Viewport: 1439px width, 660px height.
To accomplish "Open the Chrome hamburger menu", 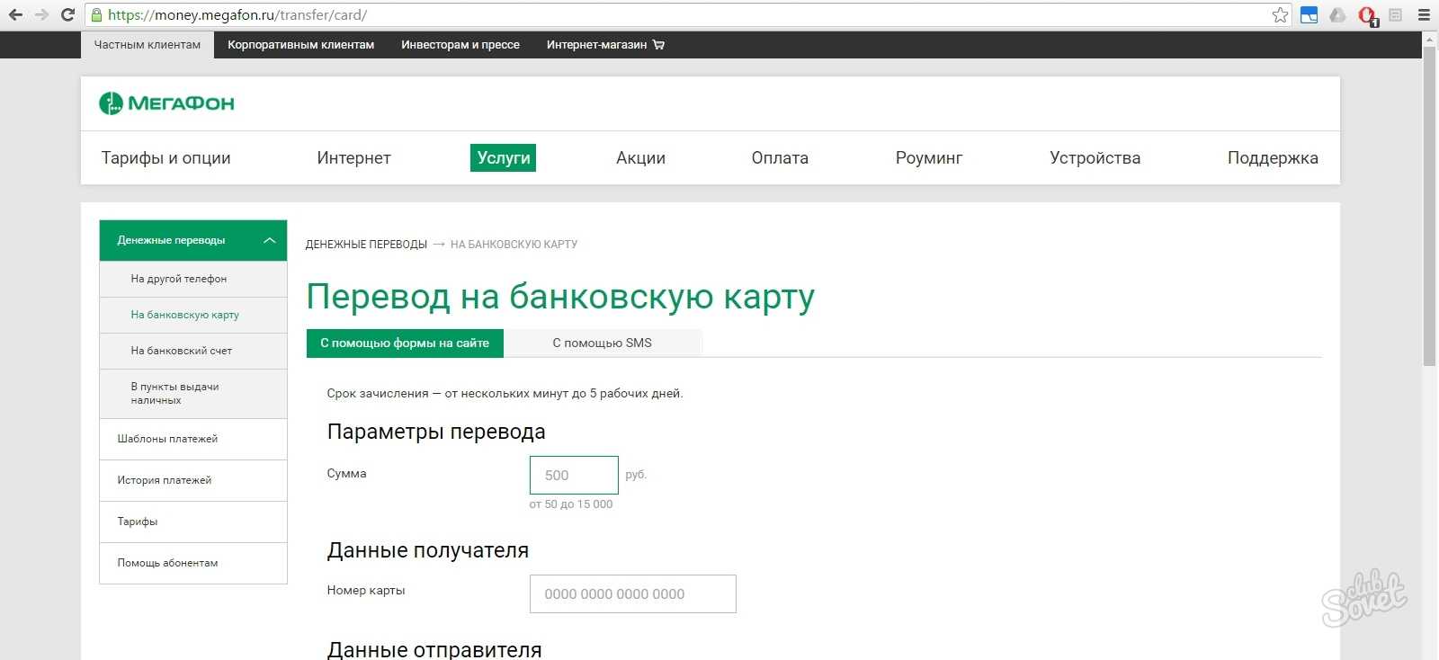I will [x=1424, y=14].
